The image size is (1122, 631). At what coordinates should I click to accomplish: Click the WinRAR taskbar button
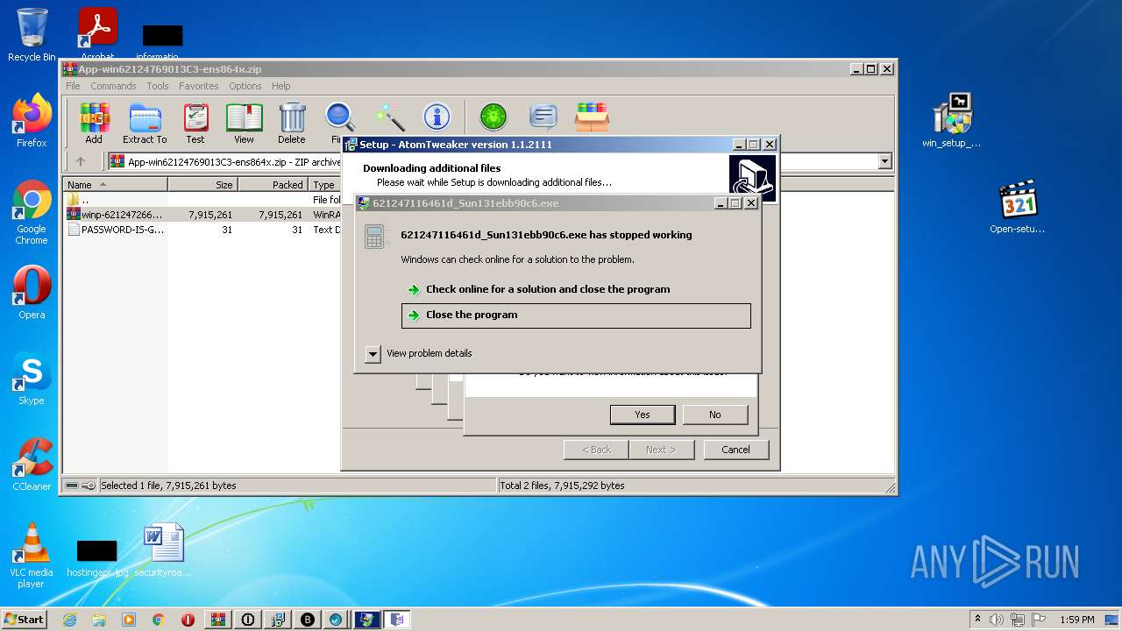tap(217, 620)
